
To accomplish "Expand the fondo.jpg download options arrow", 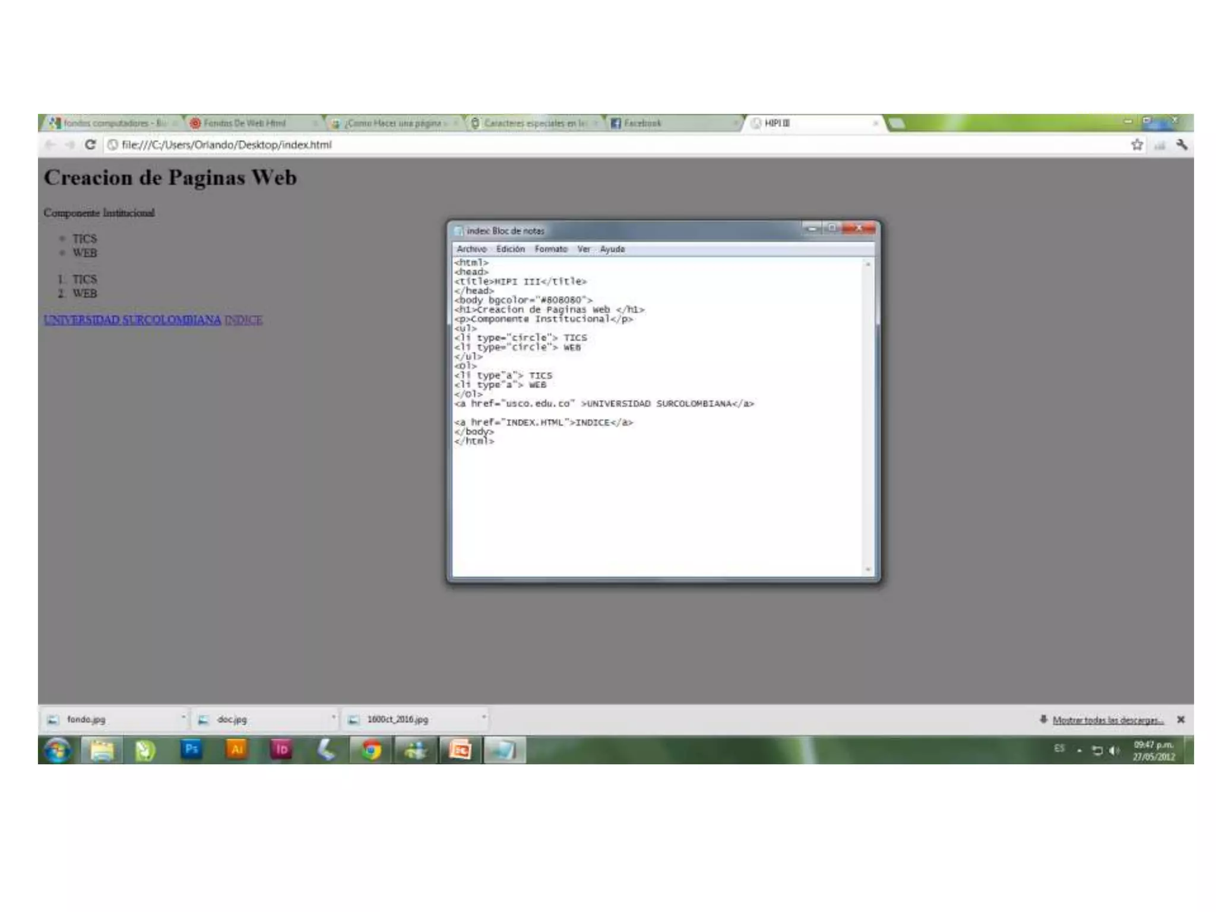I will (x=183, y=718).
